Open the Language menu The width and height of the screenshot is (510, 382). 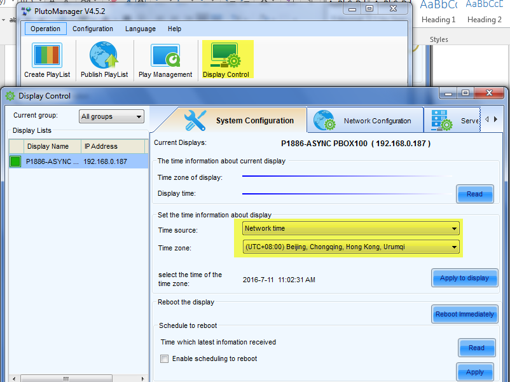tap(140, 29)
